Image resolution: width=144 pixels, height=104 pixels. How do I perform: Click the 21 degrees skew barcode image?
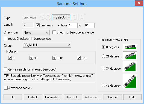pyautogui.click(x=130, y=56)
